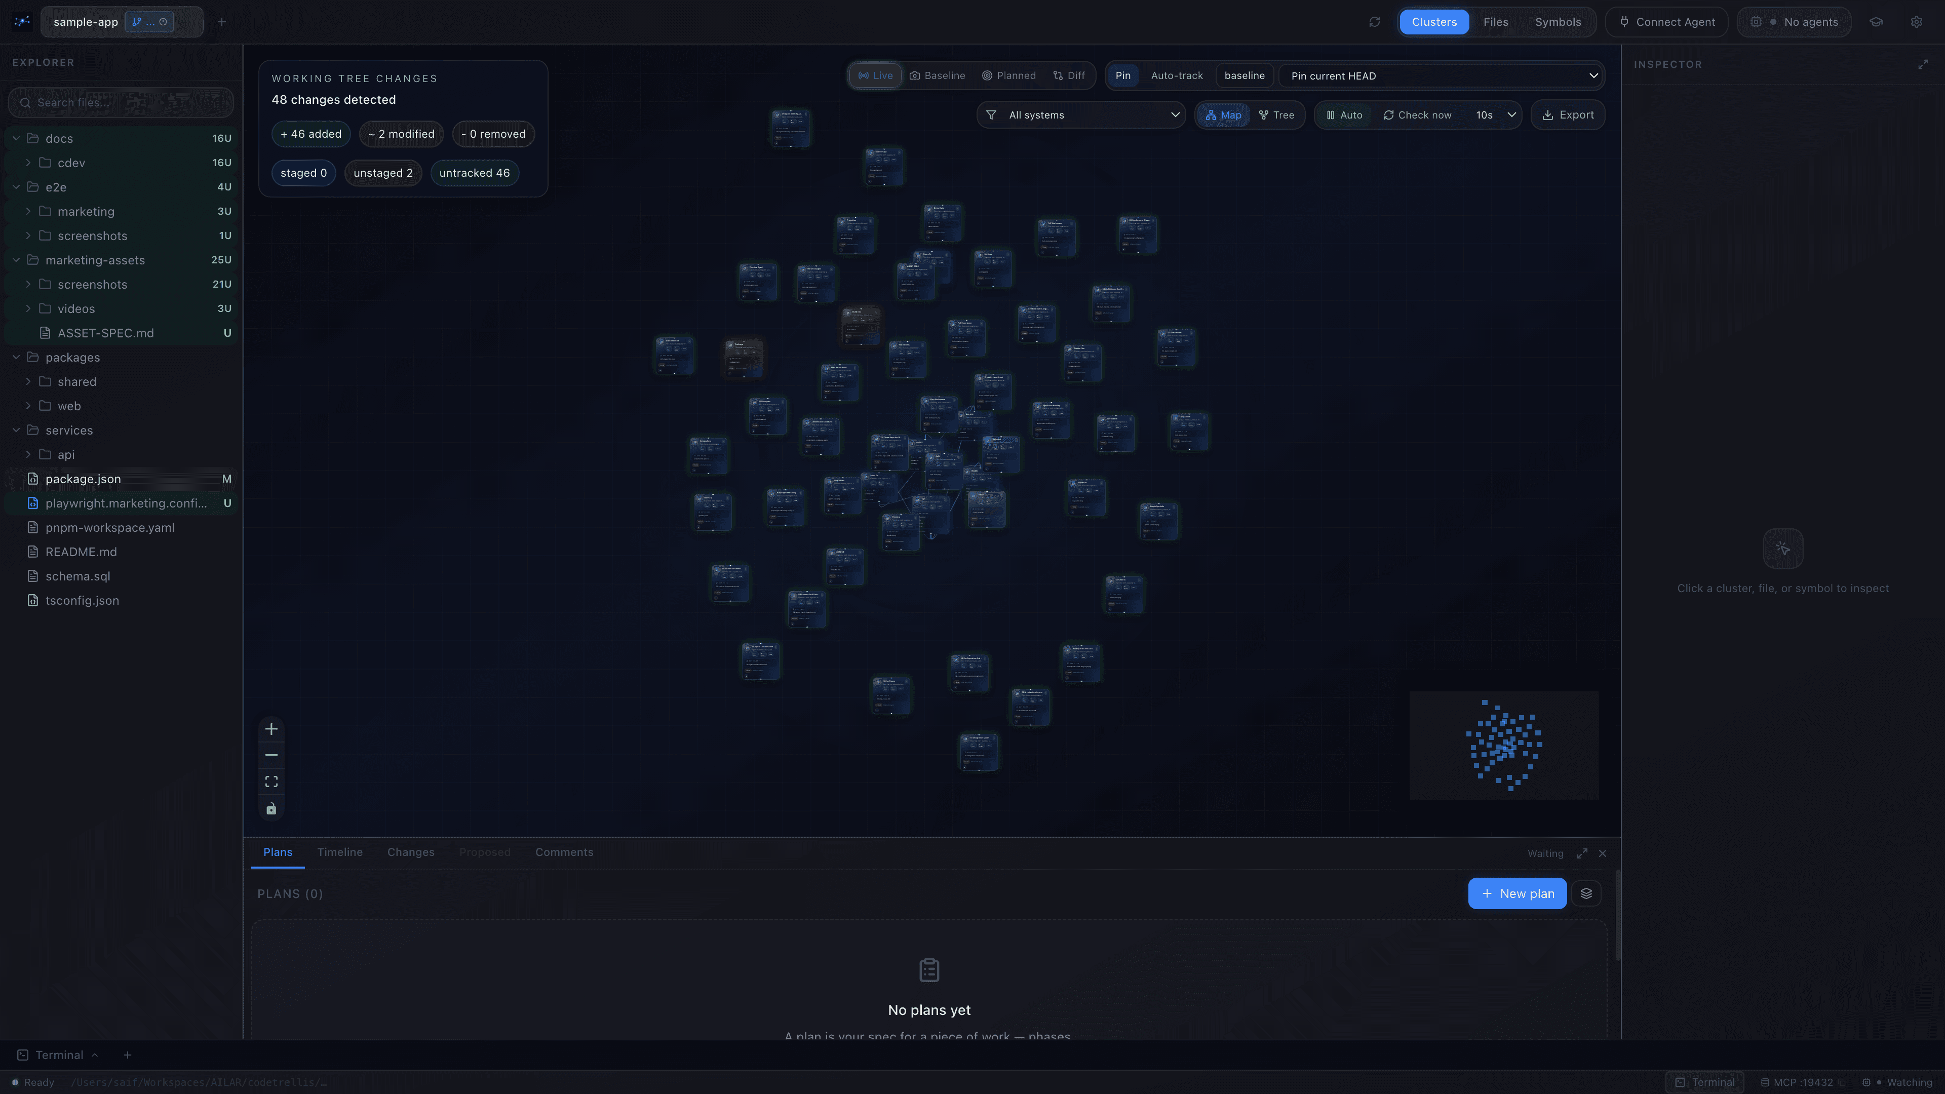Switch to the Files tab

(x=1496, y=22)
